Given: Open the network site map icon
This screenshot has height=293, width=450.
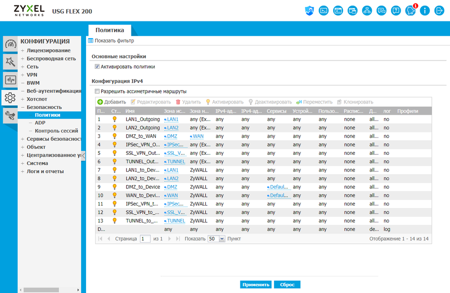Looking at the screenshot, I should point(367,11).
